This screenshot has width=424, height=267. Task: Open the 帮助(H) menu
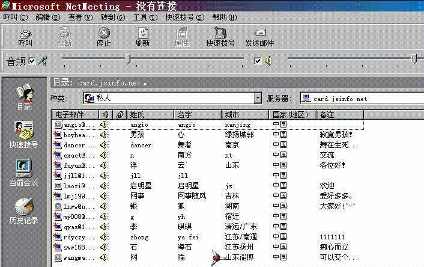[x=225, y=17]
